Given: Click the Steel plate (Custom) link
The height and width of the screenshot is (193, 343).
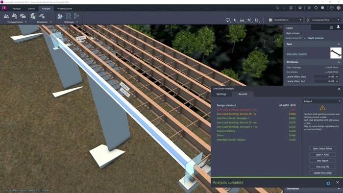Looking at the screenshot, I should click(296, 54).
